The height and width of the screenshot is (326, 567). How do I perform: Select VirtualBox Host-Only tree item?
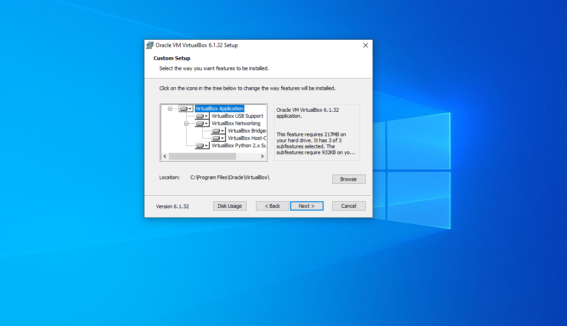click(x=247, y=138)
